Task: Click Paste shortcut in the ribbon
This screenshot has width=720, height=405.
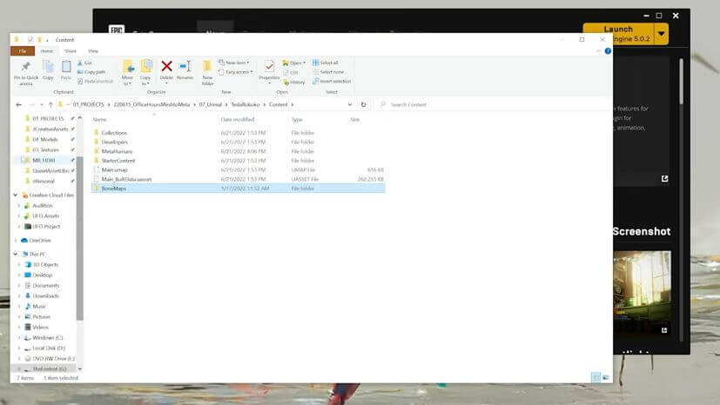Action: click(x=95, y=81)
